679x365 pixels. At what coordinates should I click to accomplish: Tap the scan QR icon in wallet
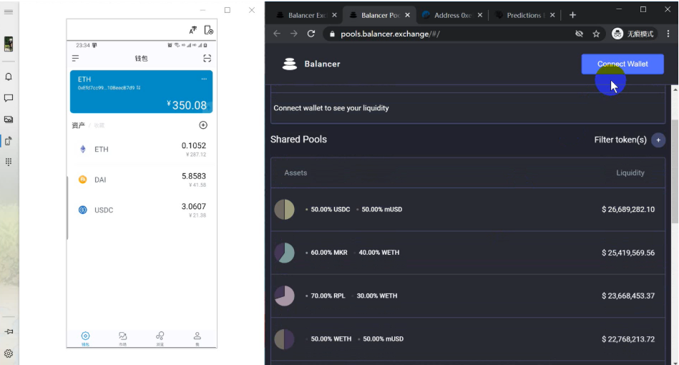(207, 58)
